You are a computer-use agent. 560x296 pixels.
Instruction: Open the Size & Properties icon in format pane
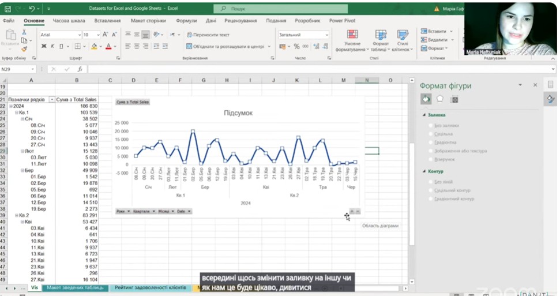(454, 99)
